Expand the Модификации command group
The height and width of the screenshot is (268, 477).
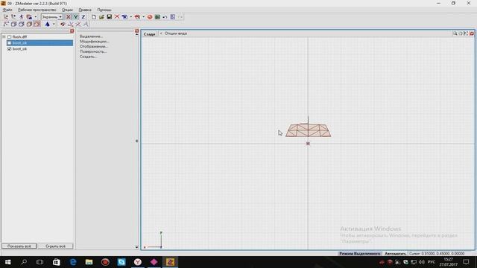point(94,42)
